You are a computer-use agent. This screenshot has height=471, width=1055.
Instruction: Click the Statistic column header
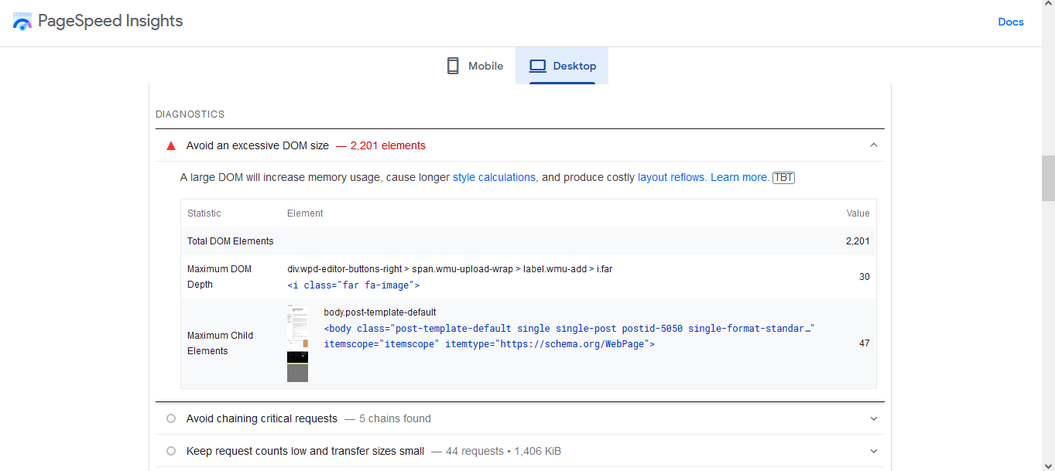[204, 213]
